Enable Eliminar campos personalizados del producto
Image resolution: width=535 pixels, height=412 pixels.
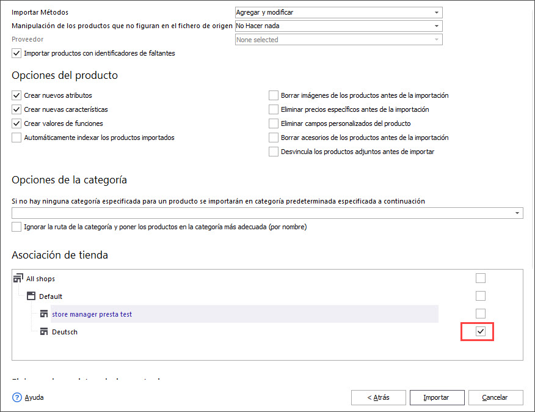pyautogui.click(x=273, y=123)
